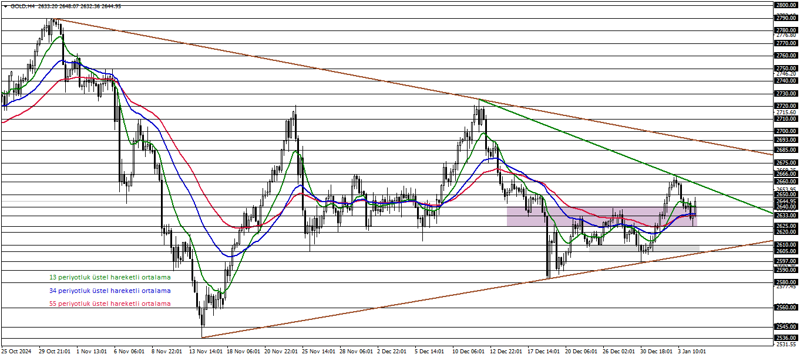Click the 2660.00 price level label
The height and width of the screenshot is (358, 800).
786,182
